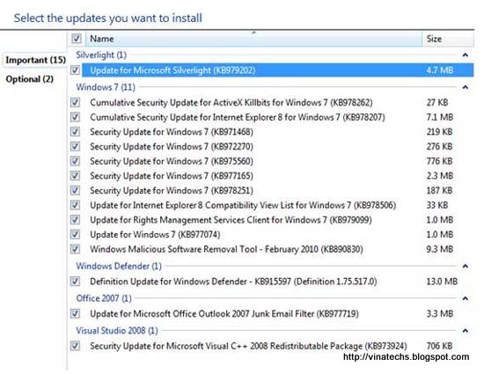The height and width of the screenshot is (374, 484).
Task: Switch to the Optional (2) updates tab
Action: (30, 79)
